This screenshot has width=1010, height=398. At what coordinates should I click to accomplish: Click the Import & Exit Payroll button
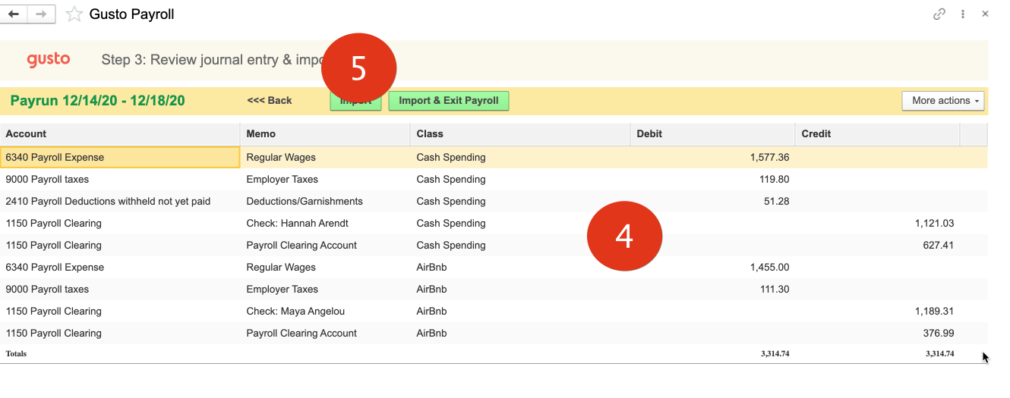click(x=449, y=101)
